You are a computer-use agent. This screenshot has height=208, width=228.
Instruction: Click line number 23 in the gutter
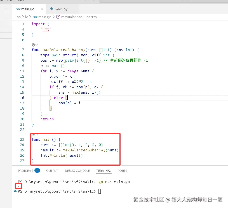coord(22,140)
